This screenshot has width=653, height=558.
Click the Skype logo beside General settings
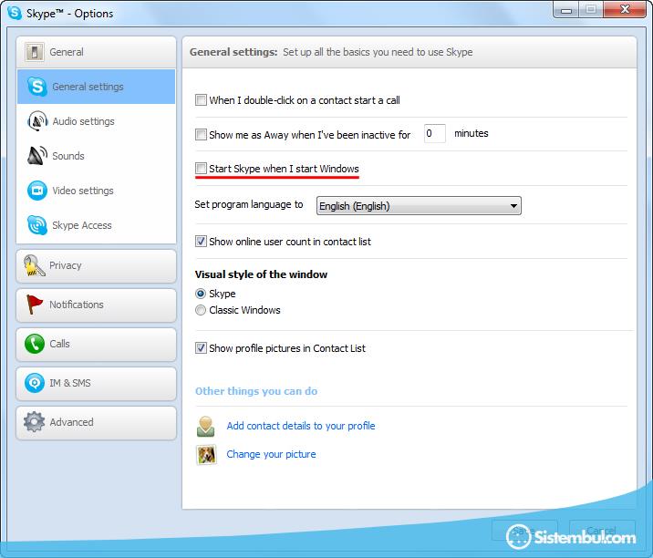[x=37, y=87]
